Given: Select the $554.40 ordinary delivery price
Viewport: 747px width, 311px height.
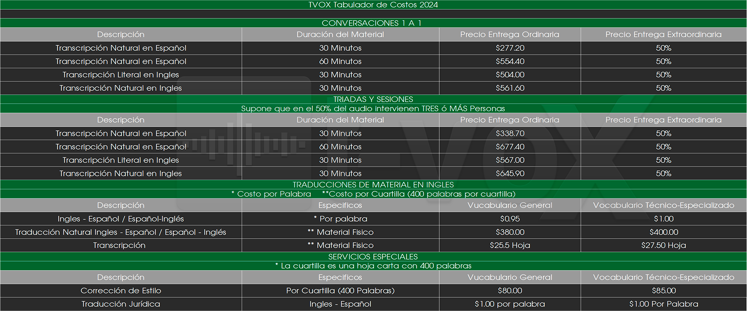Looking at the screenshot, I should point(510,61).
